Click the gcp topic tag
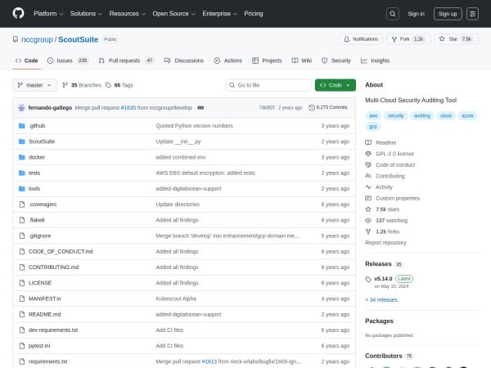The height and width of the screenshot is (368, 491). [373, 127]
